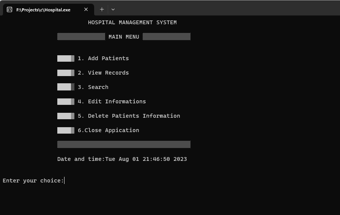This screenshot has height=215, width=340.
Task: Click the Date and time line
Action: click(x=122, y=159)
